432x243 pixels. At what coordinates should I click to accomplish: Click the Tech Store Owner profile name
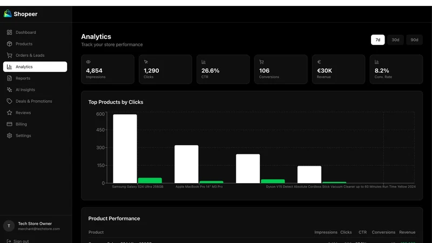pos(35,224)
